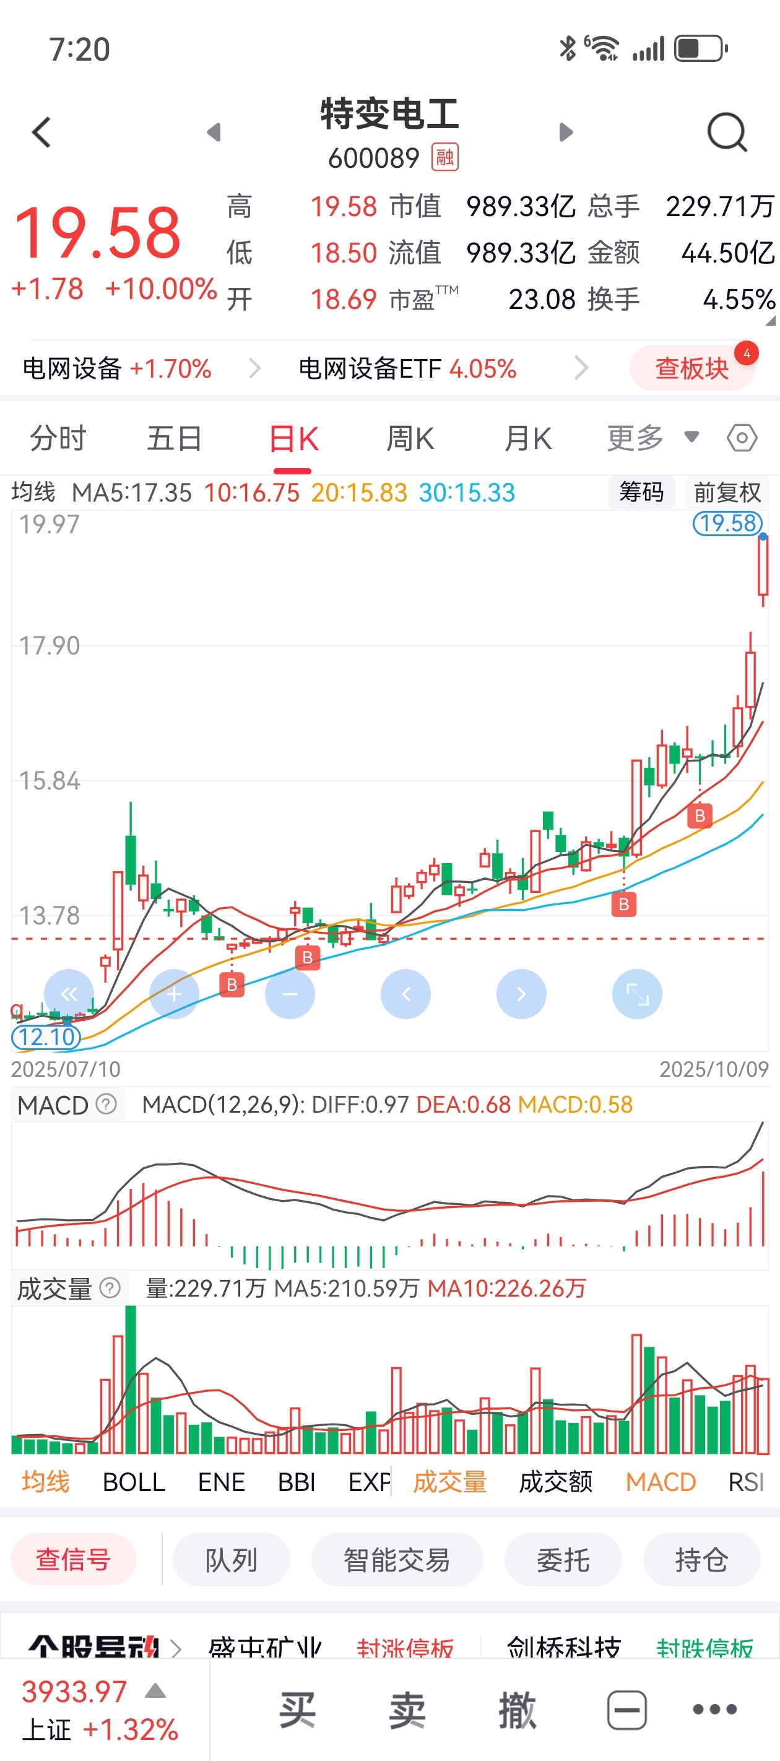Expand quote details corner triangle

point(771,320)
